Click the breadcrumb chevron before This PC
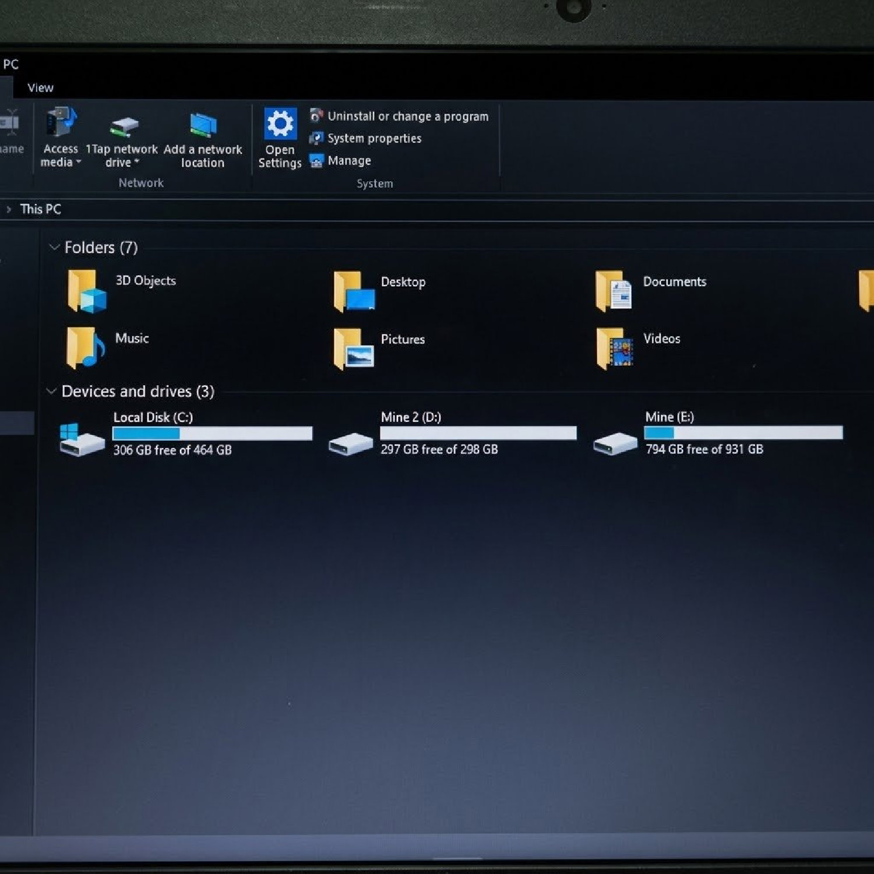 coord(9,209)
